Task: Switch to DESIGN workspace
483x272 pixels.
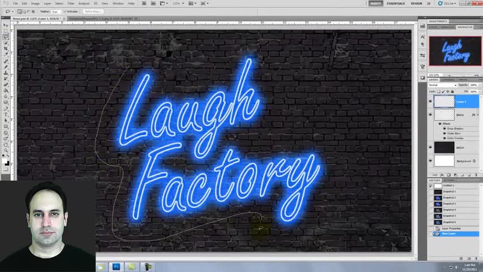Action: tap(416, 3)
